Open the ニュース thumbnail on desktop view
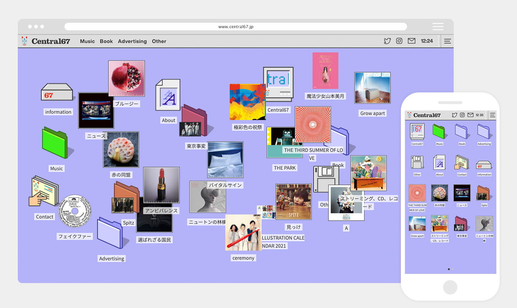The width and height of the screenshot is (517, 308). point(96,110)
